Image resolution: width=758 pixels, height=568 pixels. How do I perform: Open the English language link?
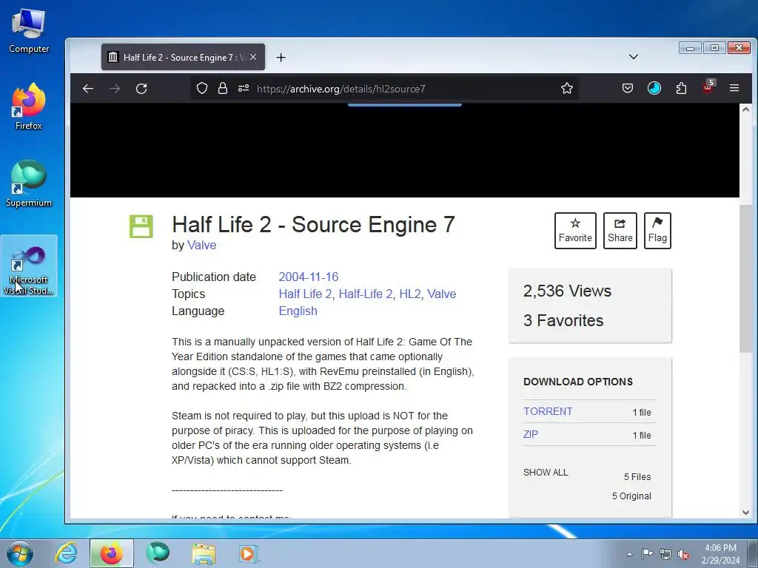298,311
